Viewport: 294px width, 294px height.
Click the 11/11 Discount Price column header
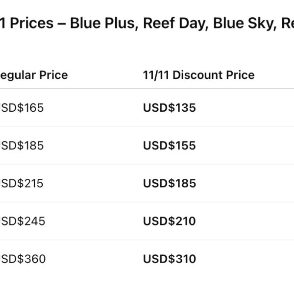[198, 75]
